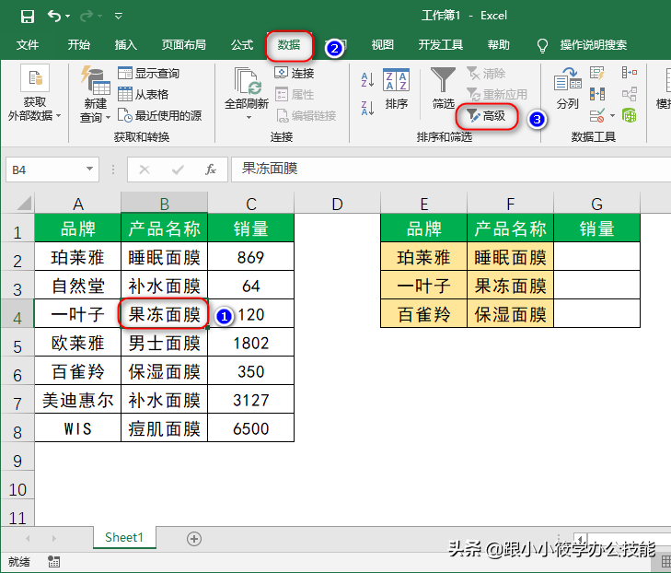The height and width of the screenshot is (573, 671).
Task: Select cell showing 6500
Action: point(250,428)
